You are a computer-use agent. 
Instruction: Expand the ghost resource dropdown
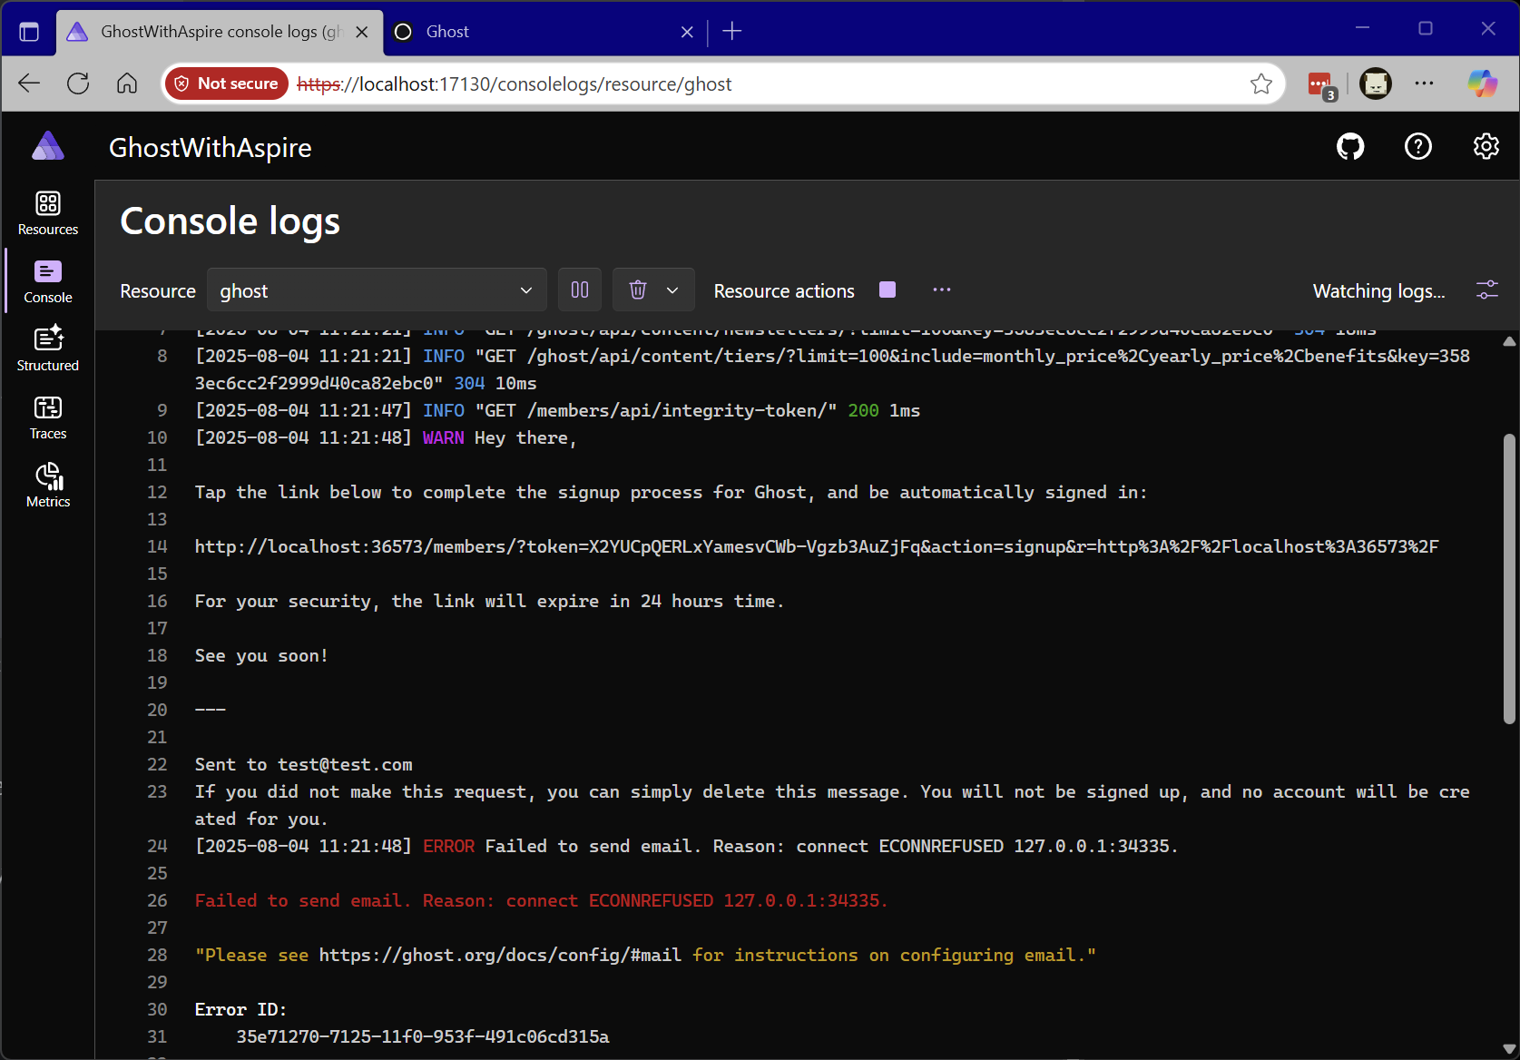point(377,290)
